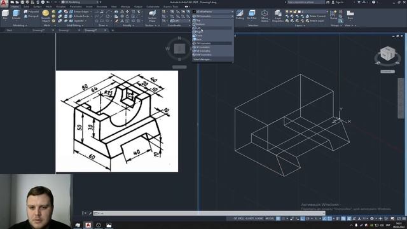
Task: Toggle MODEL space button in status bar
Action: pyautogui.click(x=270, y=219)
